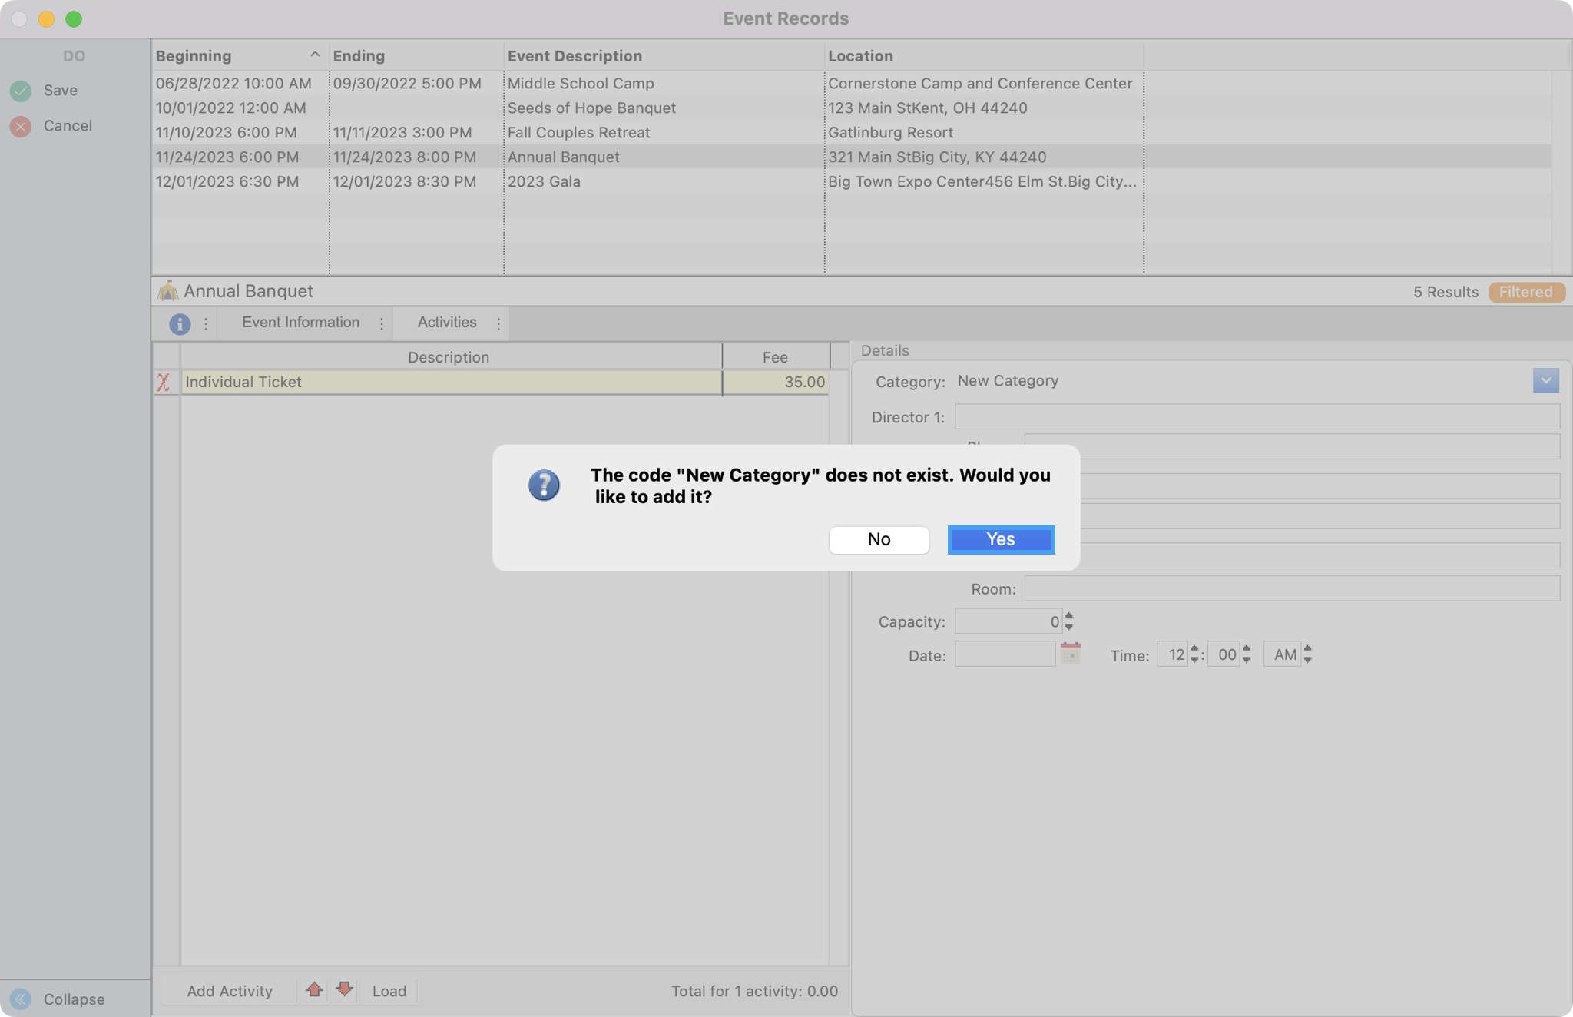Click the Director 1 input field

tap(1257, 417)
